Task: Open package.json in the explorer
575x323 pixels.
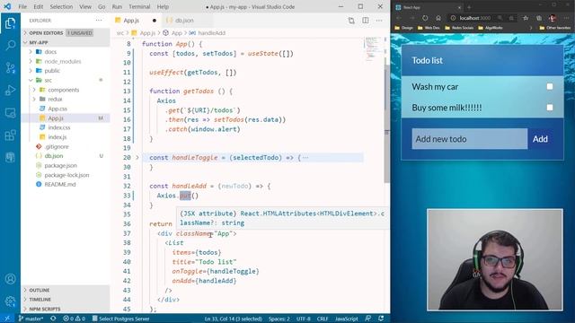Action: click(x=60, y=165)
